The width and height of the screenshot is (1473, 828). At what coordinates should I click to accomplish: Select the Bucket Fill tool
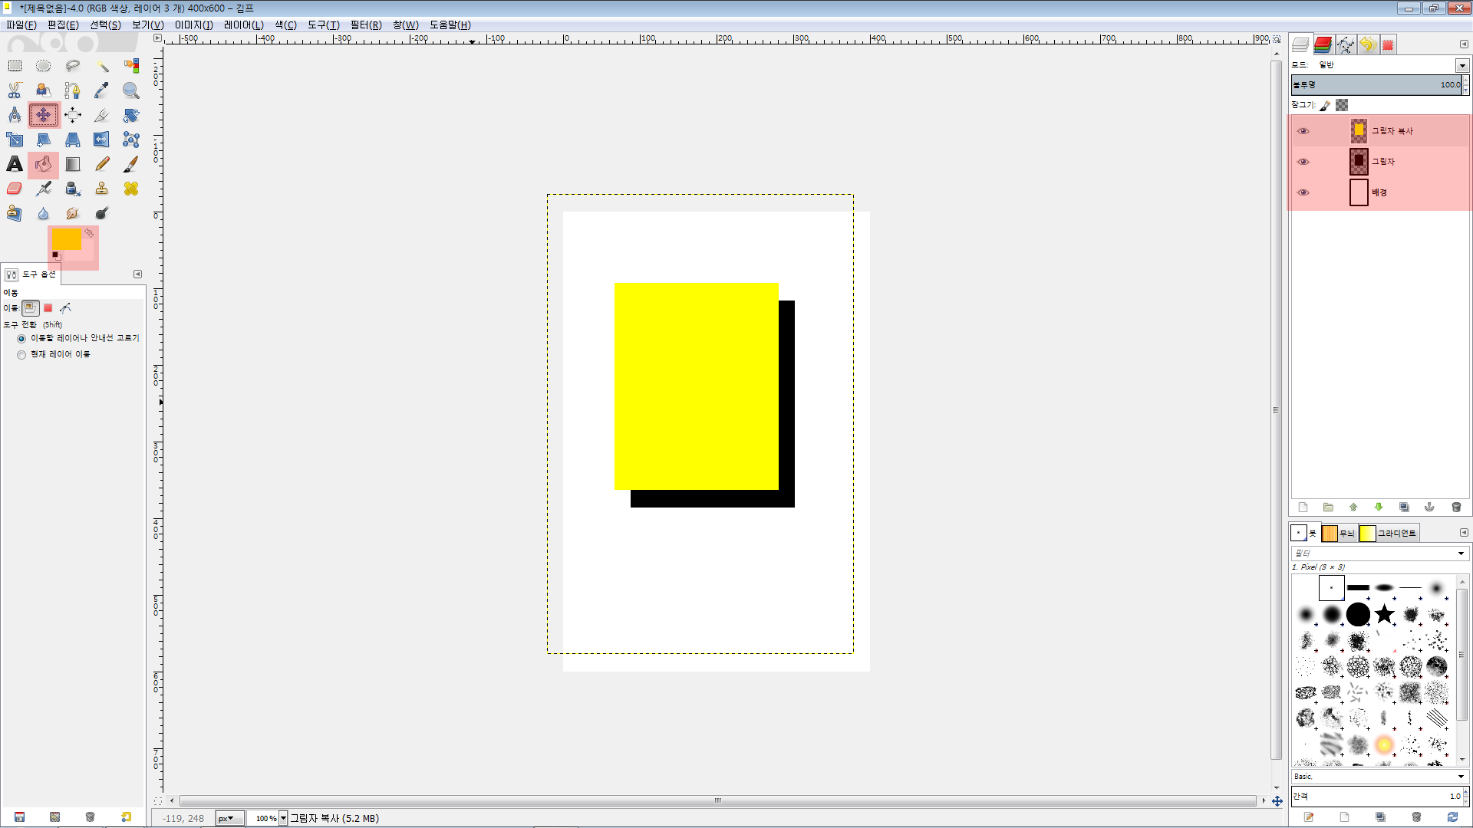(44, 164)
